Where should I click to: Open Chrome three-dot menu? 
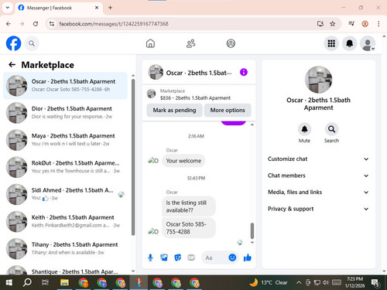378,24
